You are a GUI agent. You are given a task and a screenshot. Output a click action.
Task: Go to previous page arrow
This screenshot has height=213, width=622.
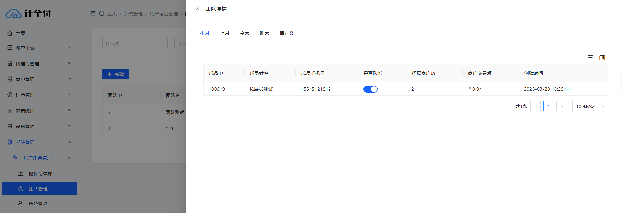point(536,106)
